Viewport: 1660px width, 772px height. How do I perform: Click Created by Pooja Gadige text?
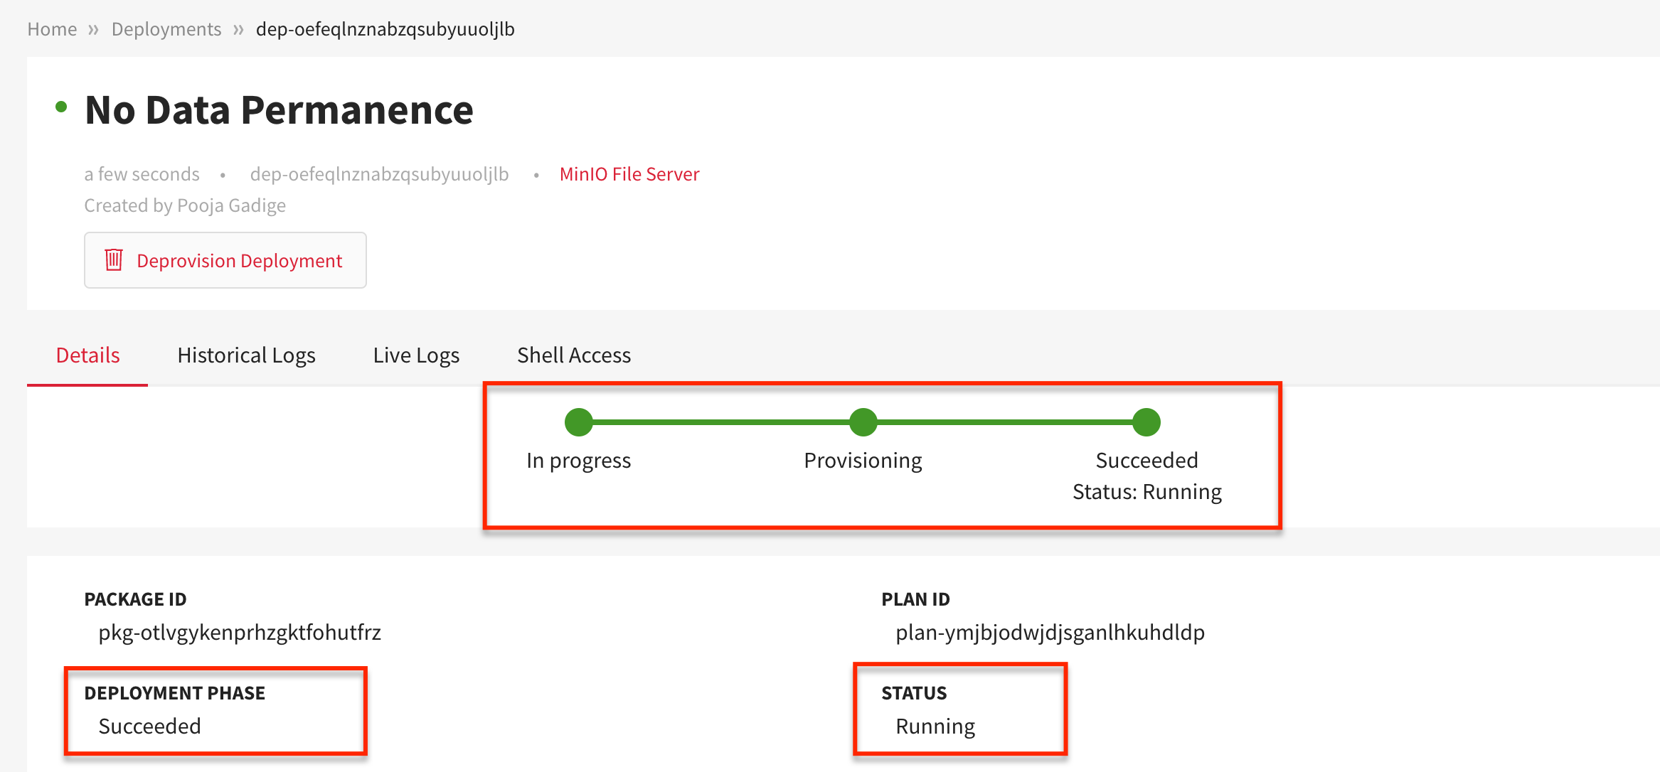tap(185, 205)
